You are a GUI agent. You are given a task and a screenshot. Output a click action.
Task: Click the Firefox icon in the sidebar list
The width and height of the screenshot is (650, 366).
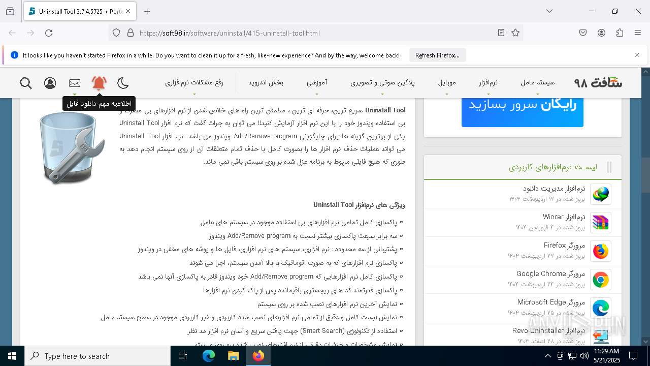601,251
